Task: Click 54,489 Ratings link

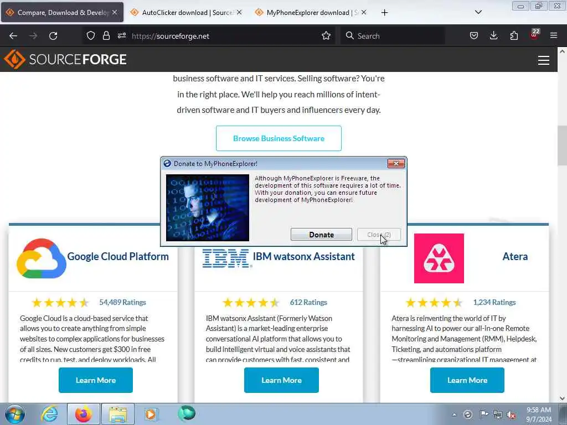Action: tap(122, 302)
